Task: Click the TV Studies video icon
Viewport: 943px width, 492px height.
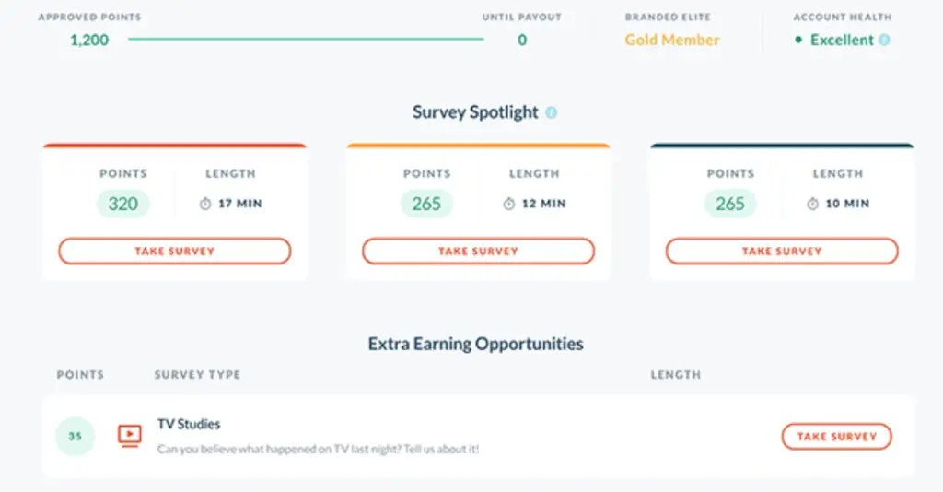Action: [129, 436]
